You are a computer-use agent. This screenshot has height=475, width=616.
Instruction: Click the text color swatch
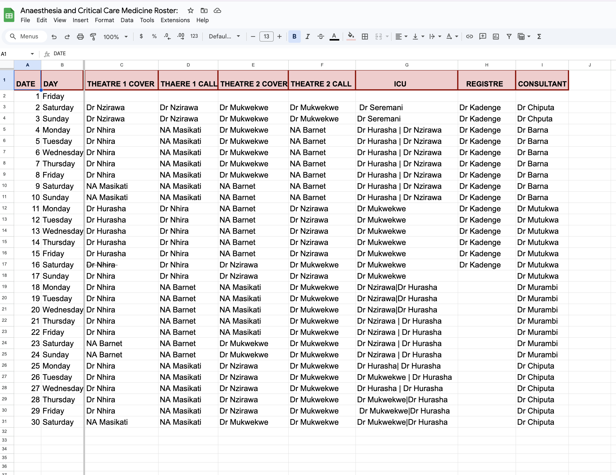click(335, 39)
